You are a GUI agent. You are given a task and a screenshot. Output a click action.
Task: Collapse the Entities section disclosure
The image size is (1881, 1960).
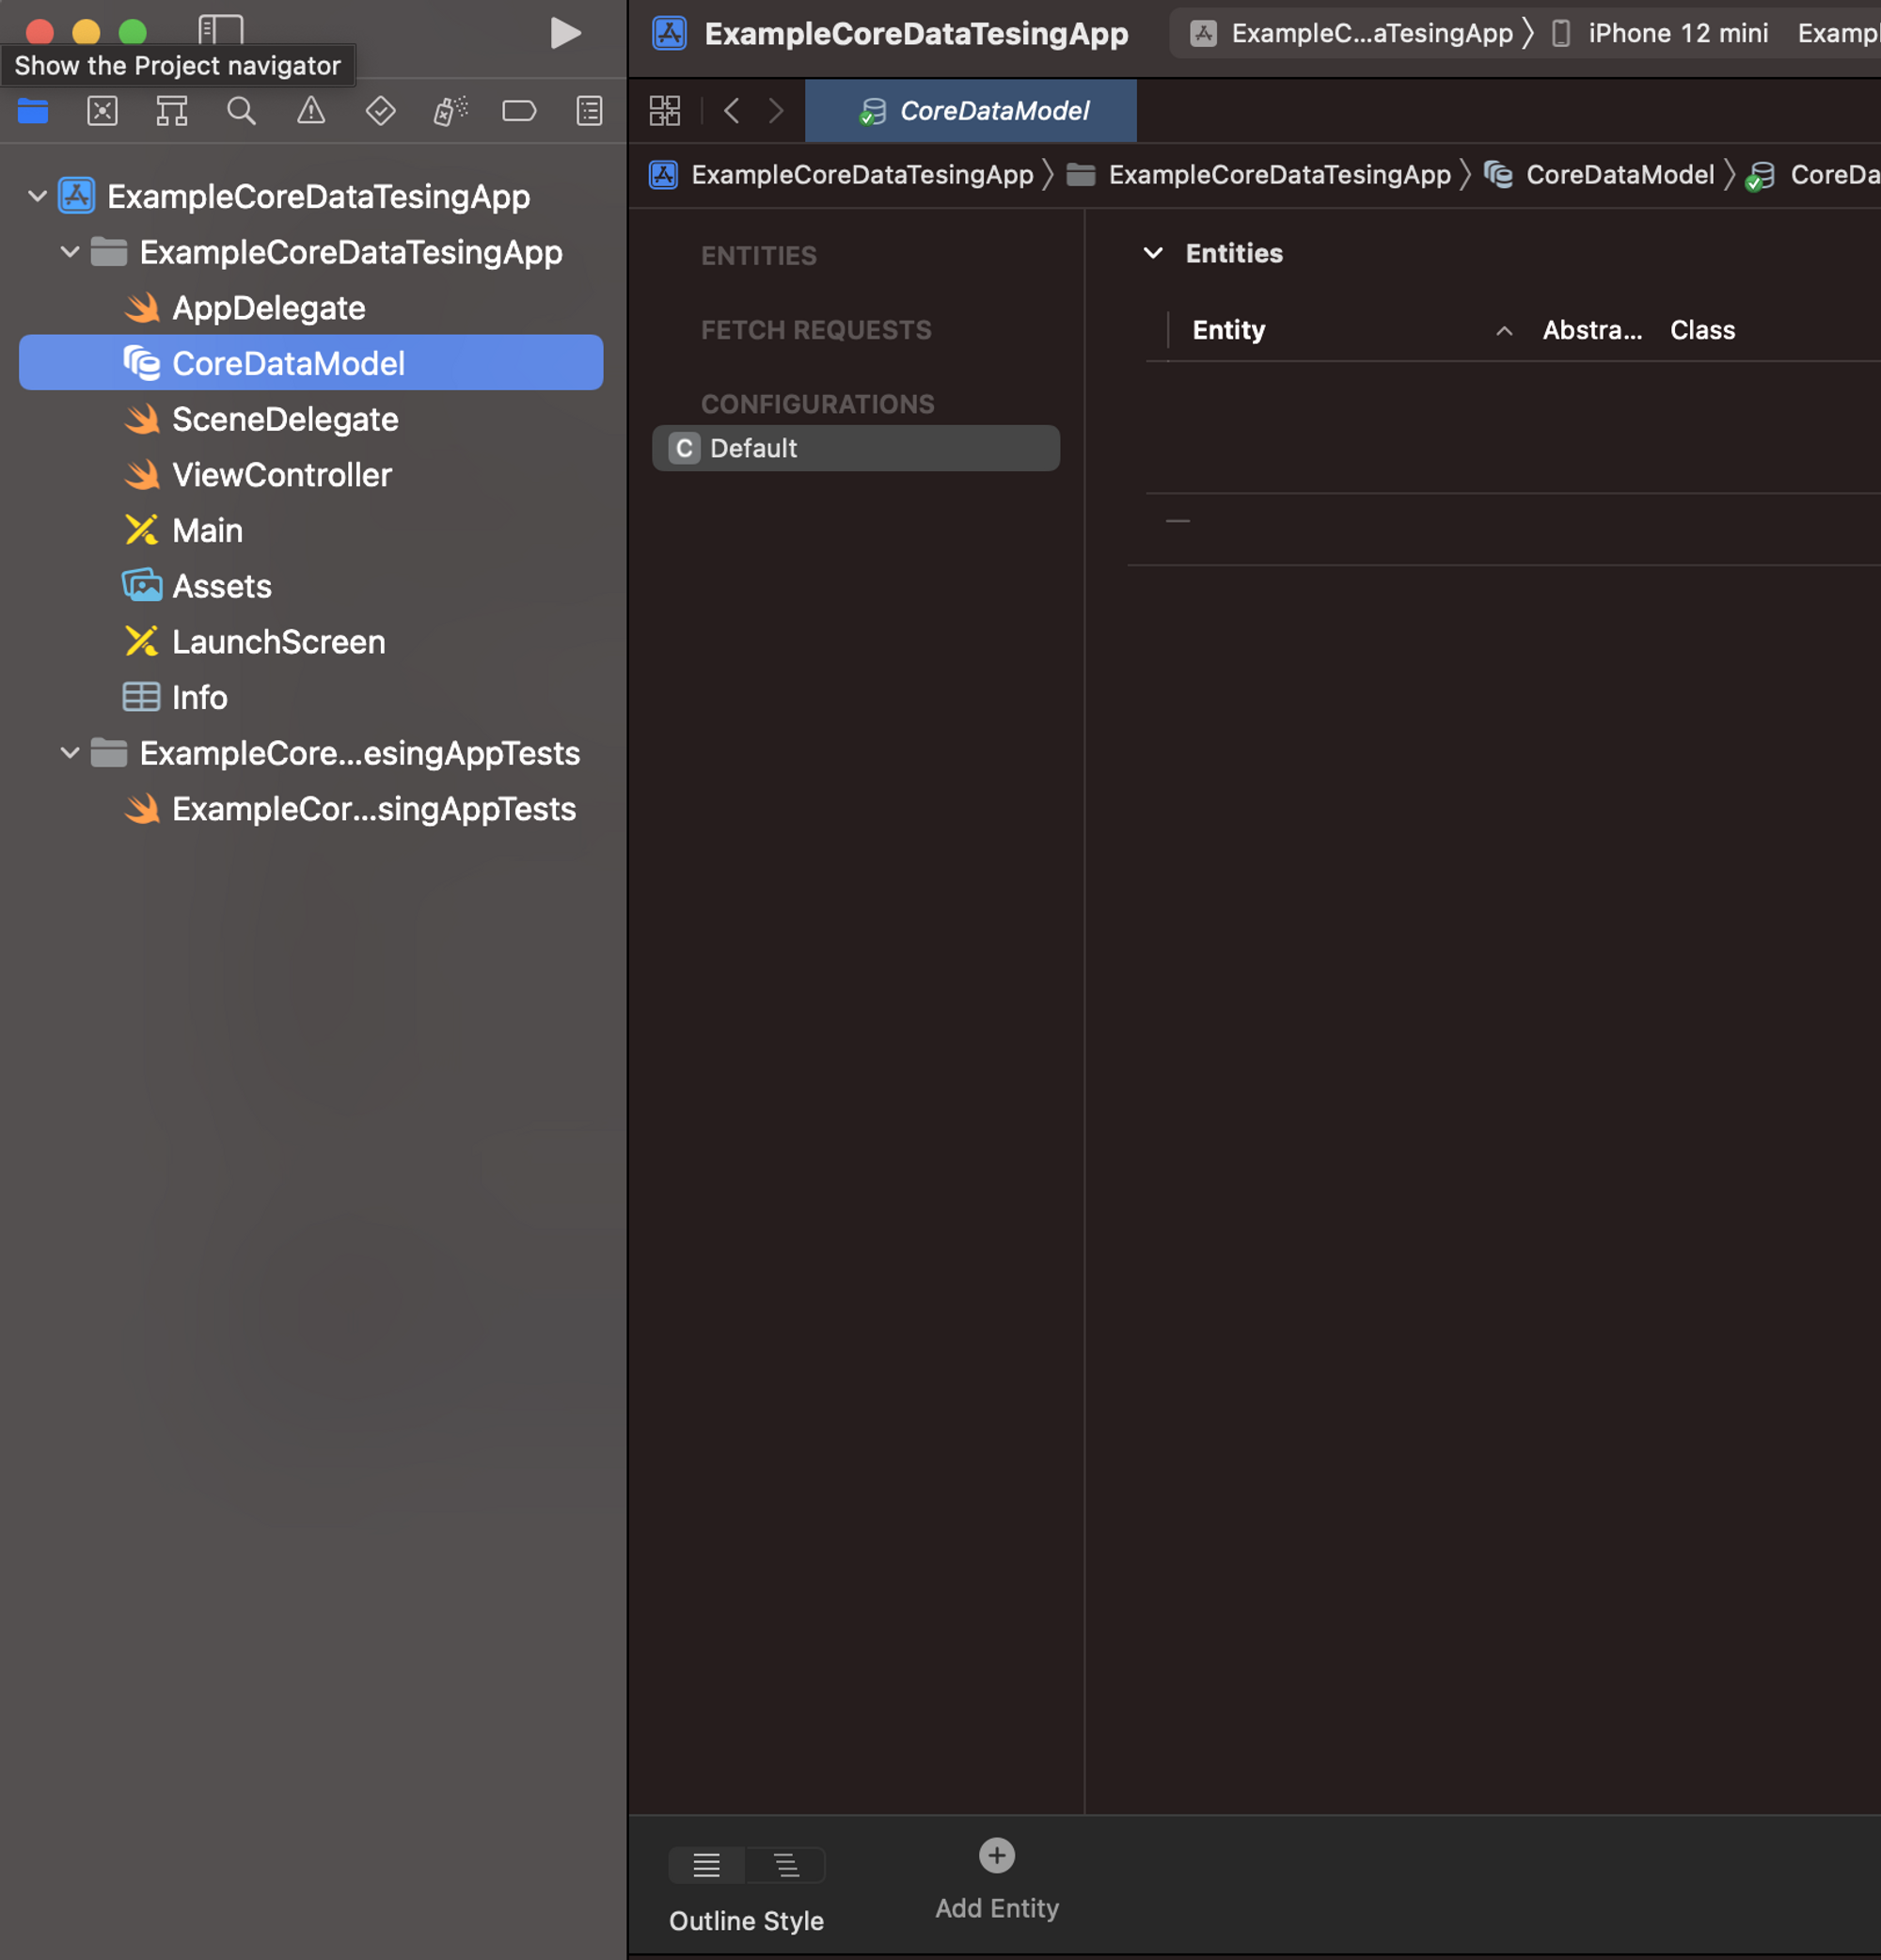click(x=1153, y=253)
